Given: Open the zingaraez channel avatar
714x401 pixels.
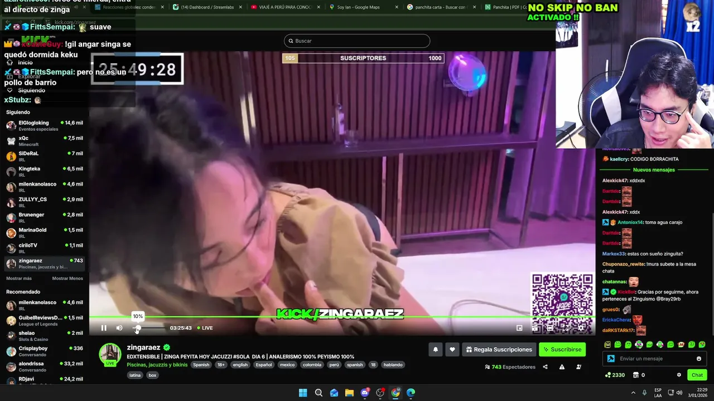Looking at the screenshot, I should click(110, 355).
